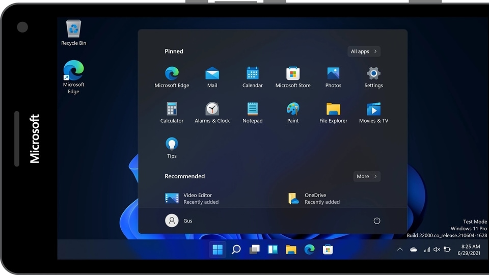This screenshot has width=489, height=275.
Task: Open File Explorer in pinned apps
Action: click(x=333, y=113)
